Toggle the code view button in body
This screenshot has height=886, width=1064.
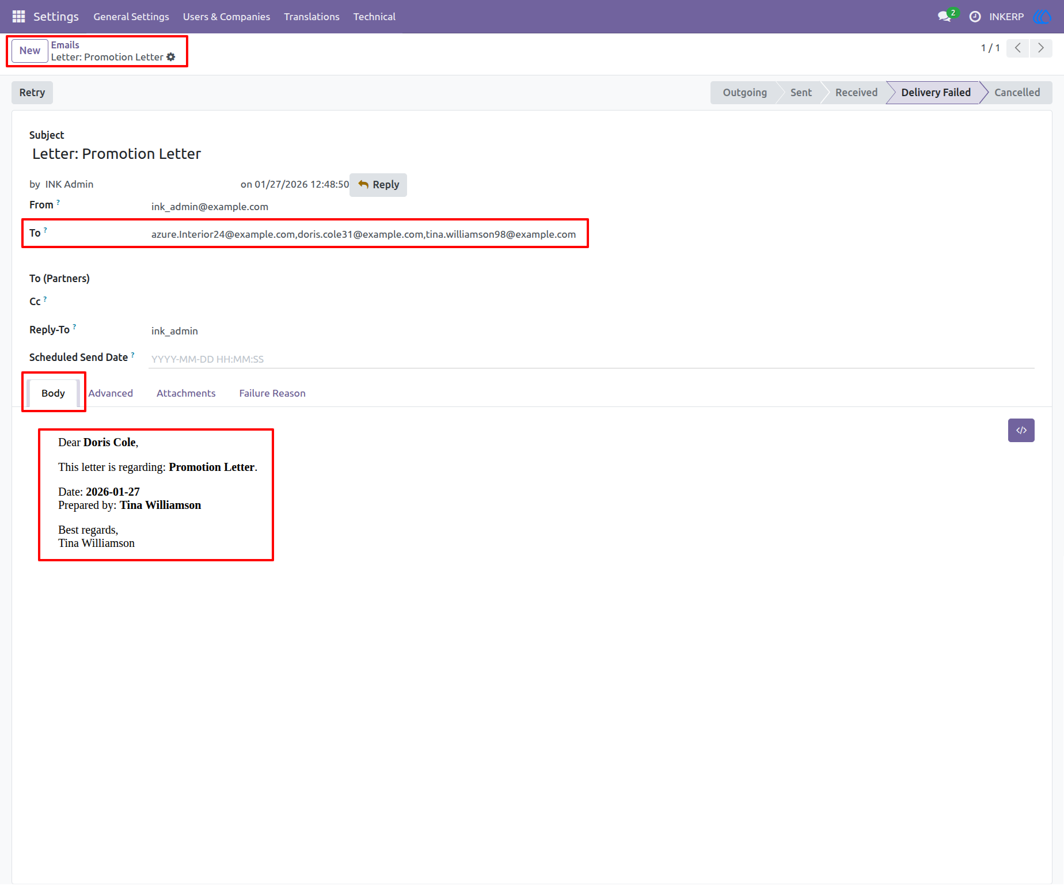pyautogui.click(x=1021, y=430)
